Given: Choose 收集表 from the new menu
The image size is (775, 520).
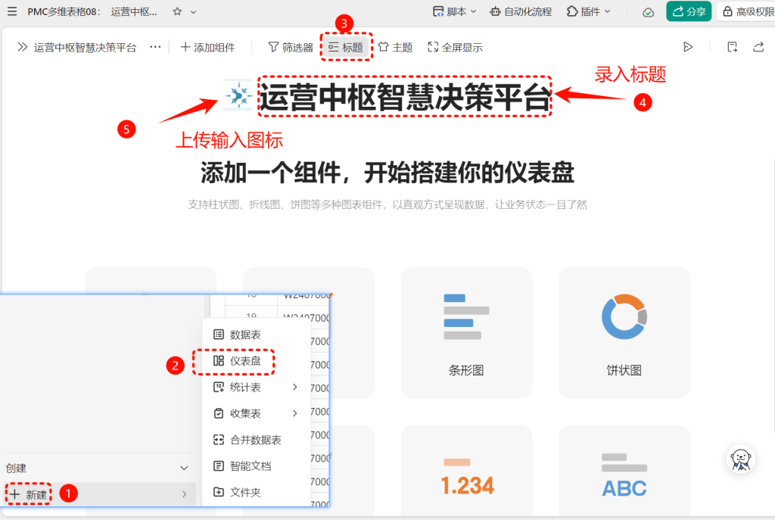Looking at the screenshot, I should (256, 413).
